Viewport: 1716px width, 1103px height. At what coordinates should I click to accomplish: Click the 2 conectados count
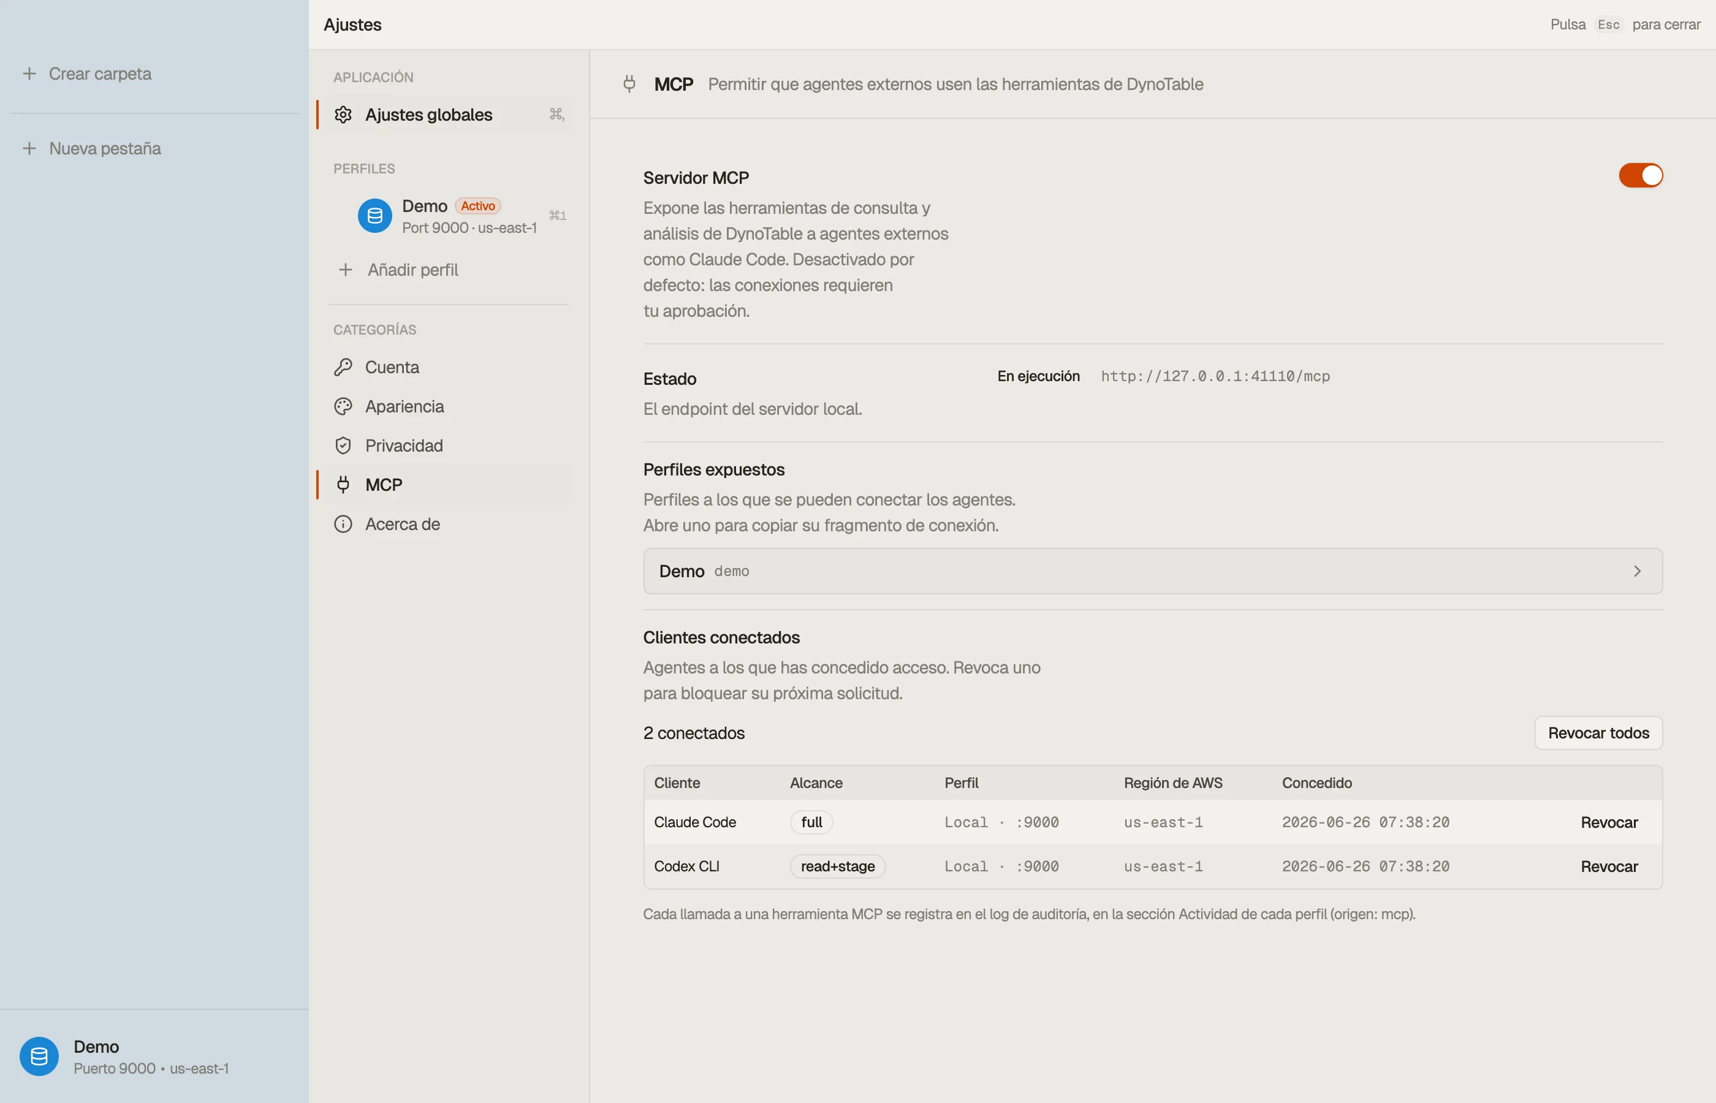693,733
